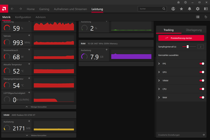Add Taktrate metric with plus icon
The height and width of the screenshot is (140, 210).
tap(29, 35)
